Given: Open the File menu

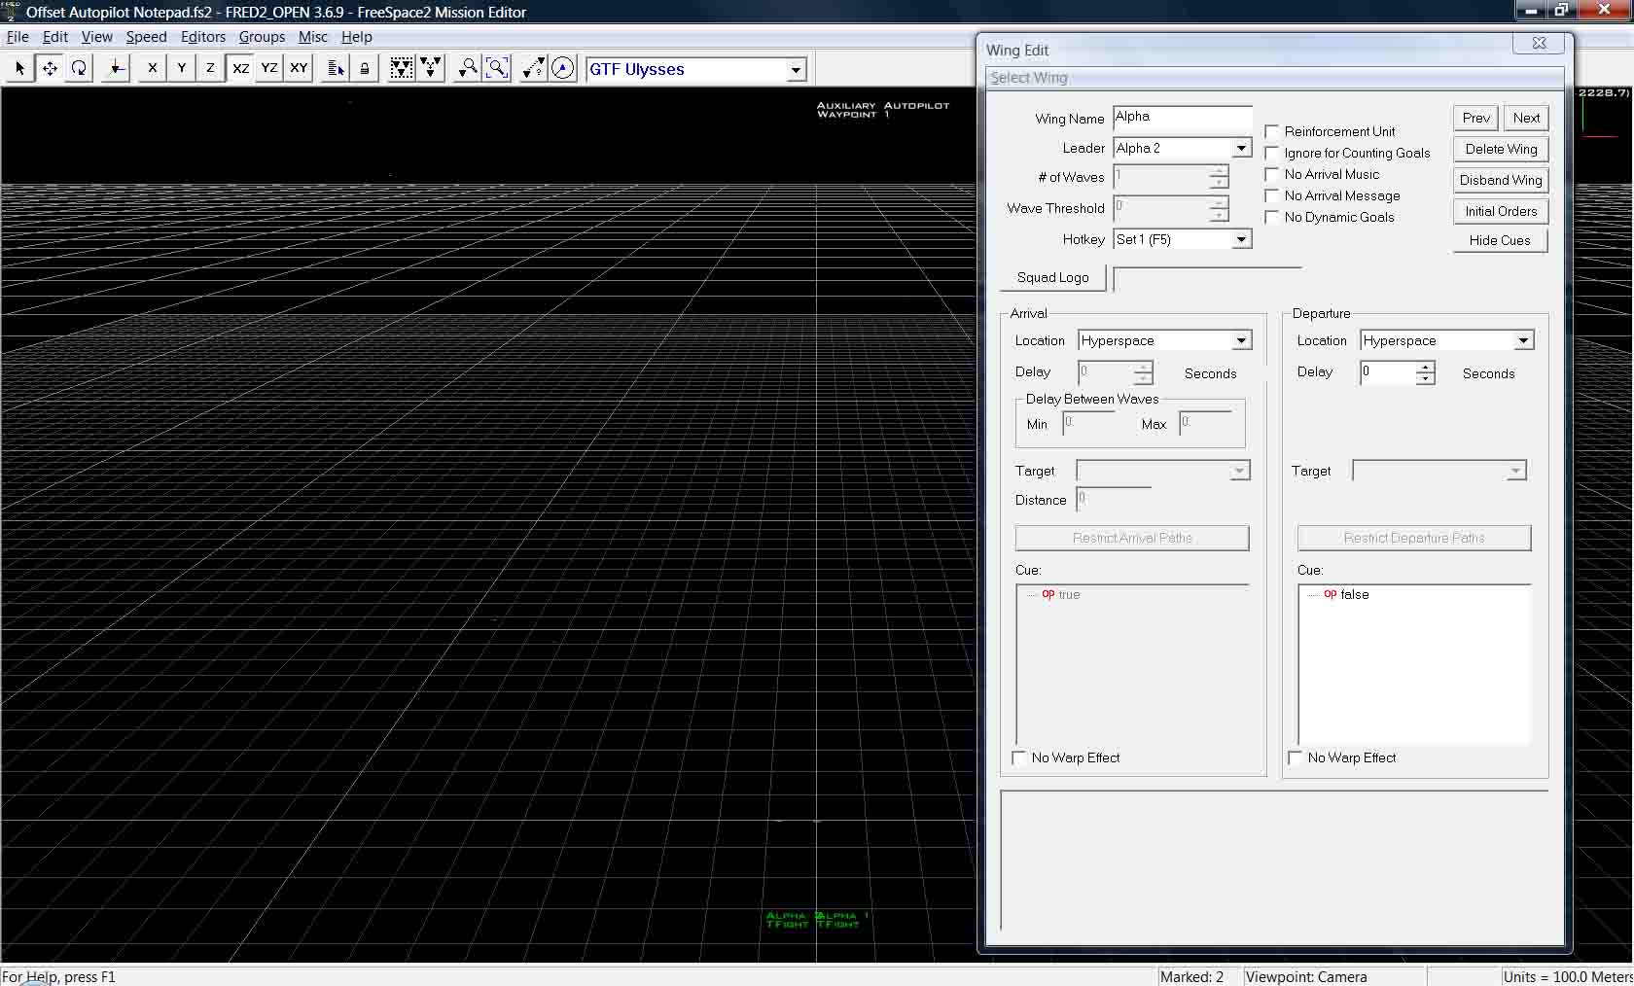Looking at the screenshot, I should point(18,37).
